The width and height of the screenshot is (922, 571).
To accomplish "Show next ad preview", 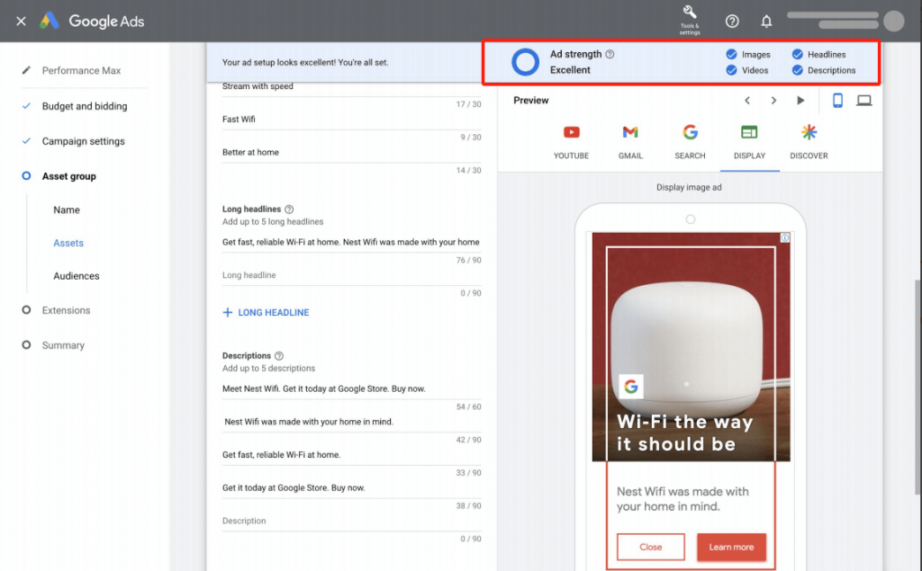I will click(x=773, y=101).
